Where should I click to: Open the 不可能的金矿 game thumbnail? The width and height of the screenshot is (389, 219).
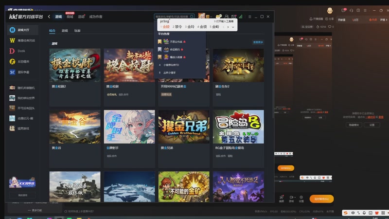pos(184,186)
